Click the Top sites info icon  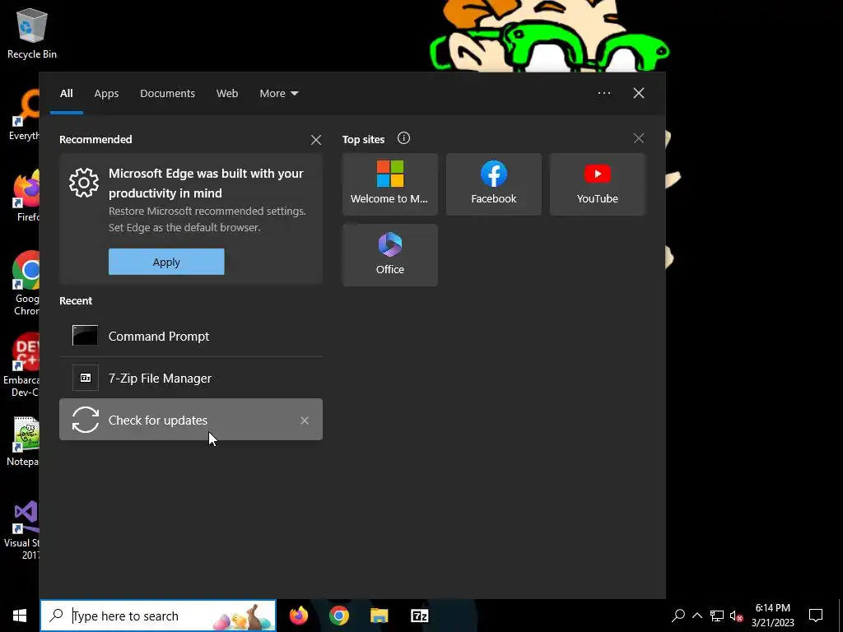(403, 138)
